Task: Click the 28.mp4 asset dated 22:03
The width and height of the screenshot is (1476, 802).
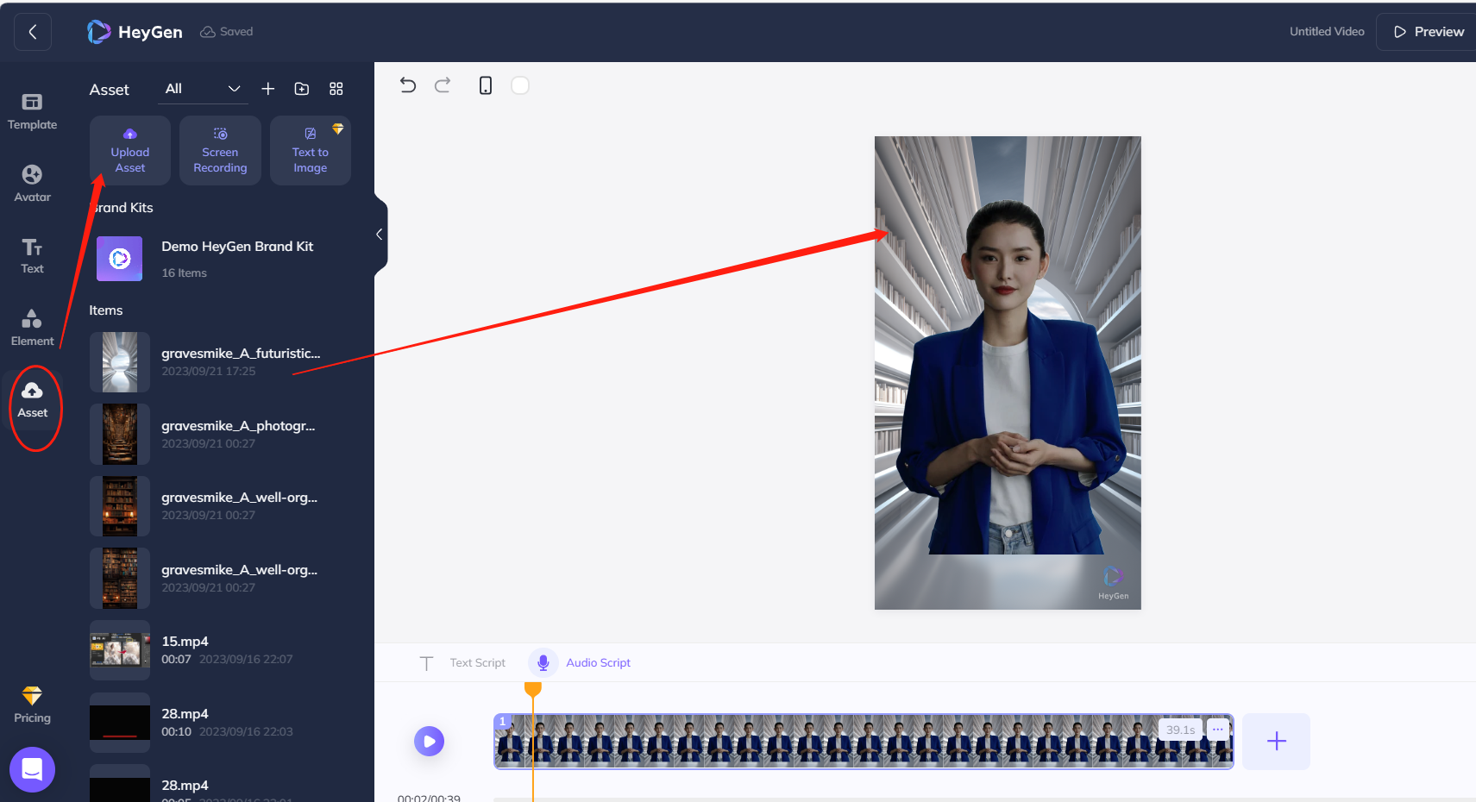Action: click(220, 723)
